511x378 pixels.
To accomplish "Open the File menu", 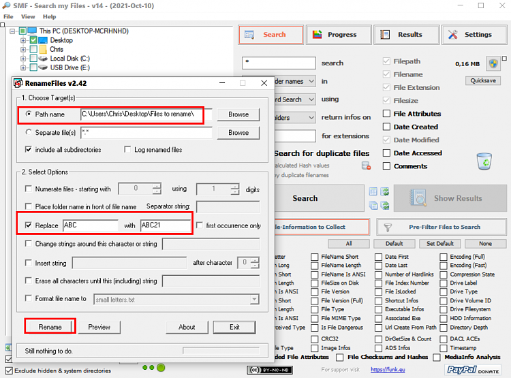I will click(8, 16).
